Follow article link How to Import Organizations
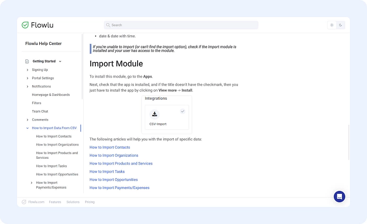367x224 pixels. tap(114, 155)
